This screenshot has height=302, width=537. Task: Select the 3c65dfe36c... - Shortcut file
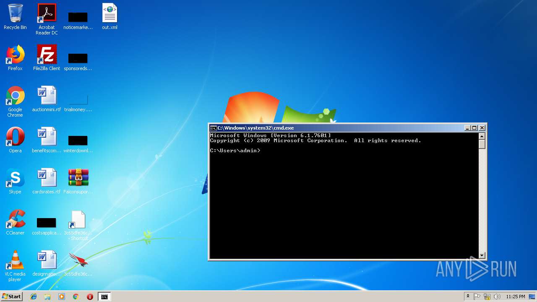(78, 226)
